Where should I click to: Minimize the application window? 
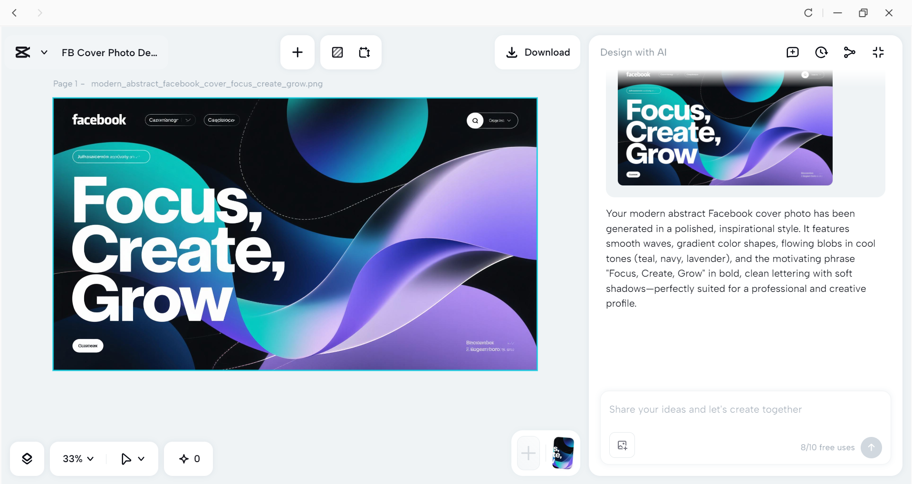click(838, 13)
